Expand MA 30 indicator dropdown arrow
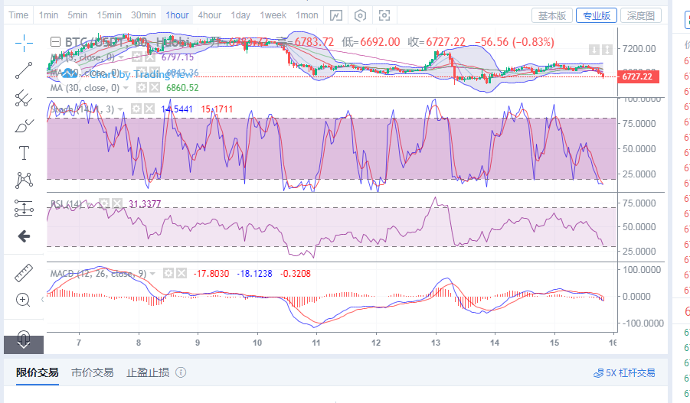The height and width of the screenshot is (403, 690). [x=126, y=88]
